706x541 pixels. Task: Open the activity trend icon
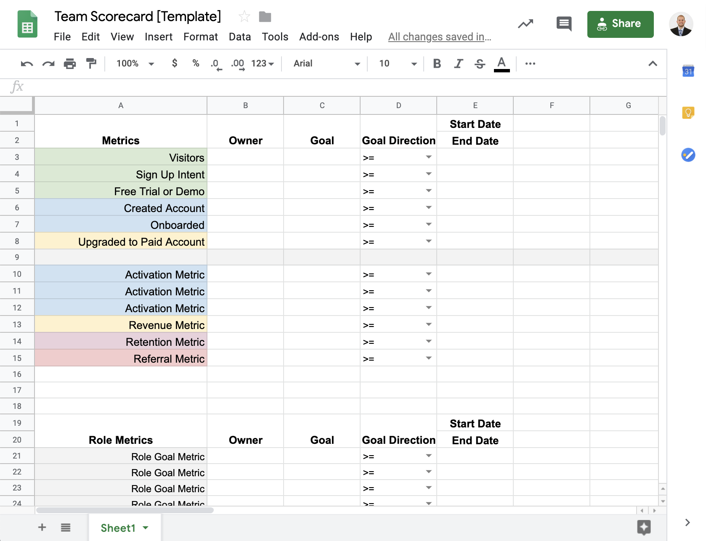point(526,24)
